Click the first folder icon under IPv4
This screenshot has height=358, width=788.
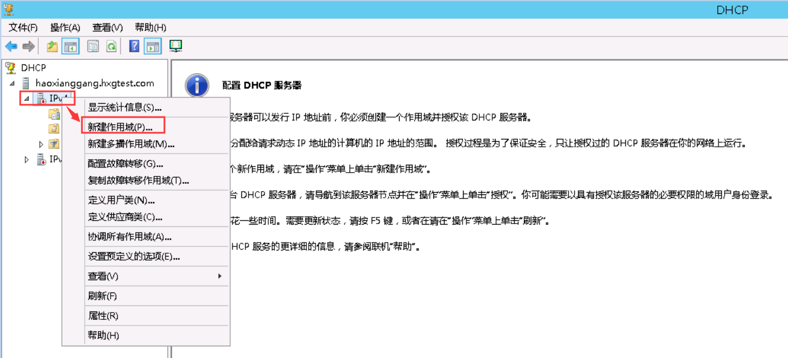[54, 114]
